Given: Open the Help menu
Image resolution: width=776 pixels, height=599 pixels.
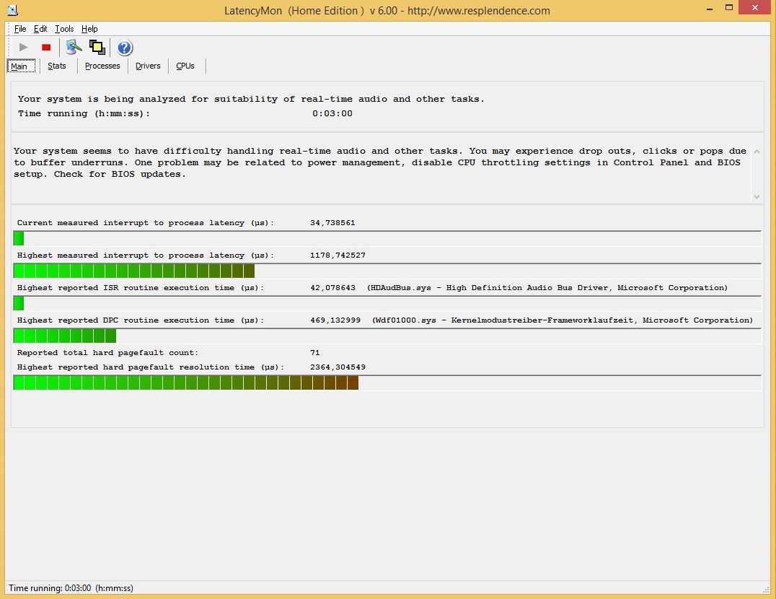Looking at the screenshot, I should [89, 29].
